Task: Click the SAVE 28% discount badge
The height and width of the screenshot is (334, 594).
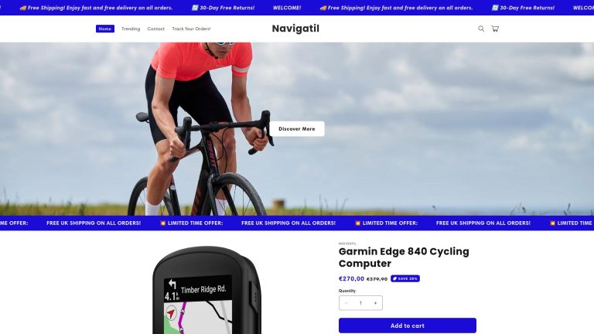Action: pyautogui.click(x=405, y=278)
